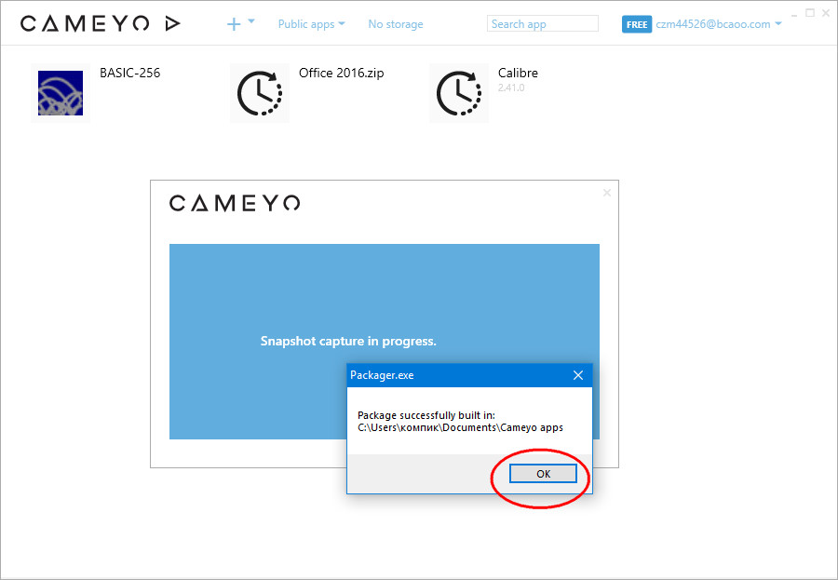Click Calibre version 2.41.0 text
Viewport: 838px width, 580px height.
pyautogui.click(x=511, y=88)
